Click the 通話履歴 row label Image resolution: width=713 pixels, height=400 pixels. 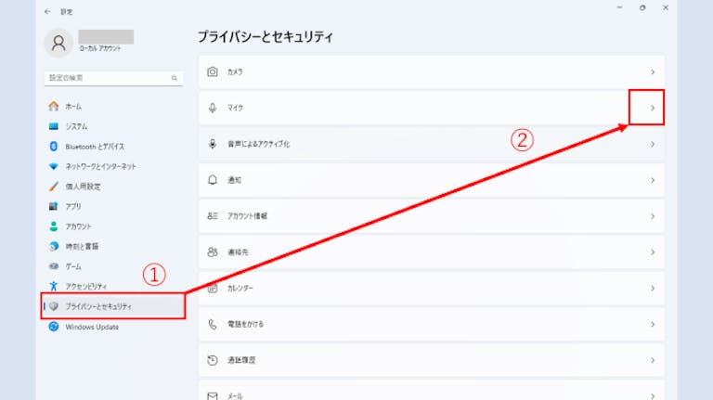coord(241,360)
